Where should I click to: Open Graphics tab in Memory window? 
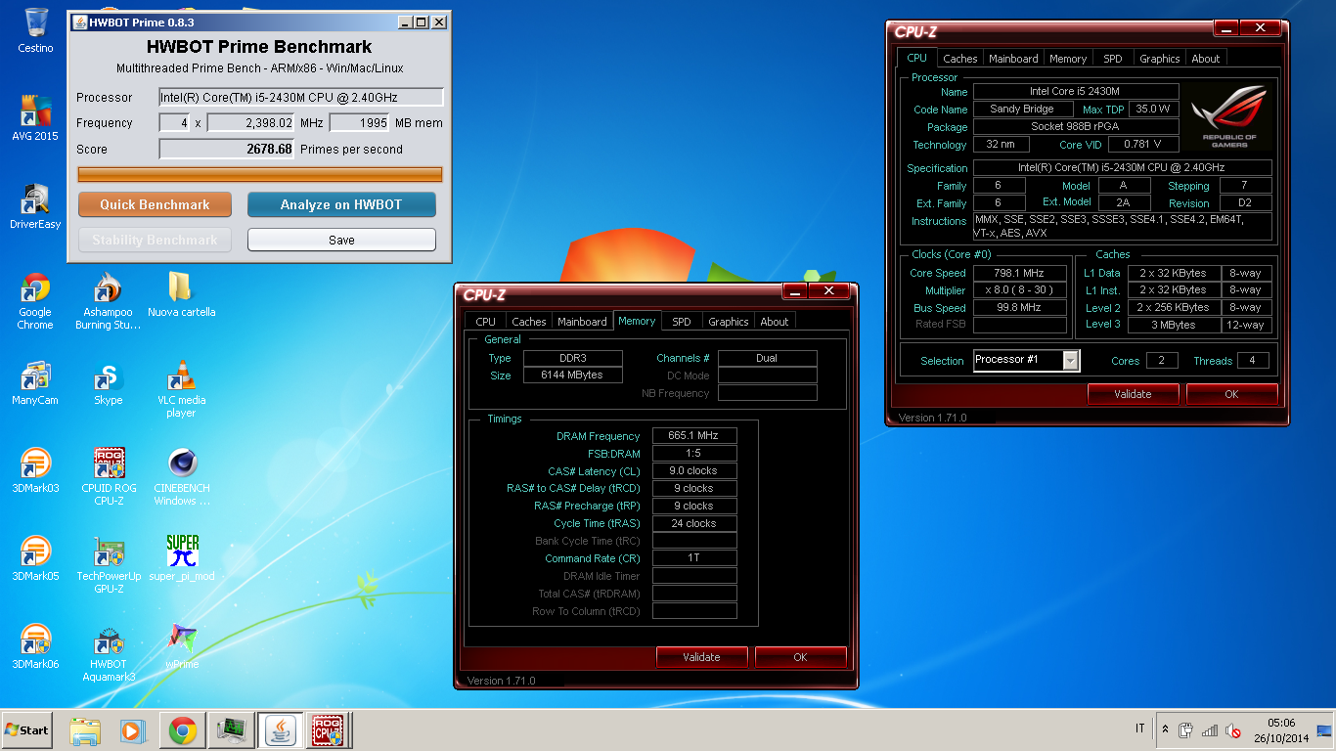728,322
